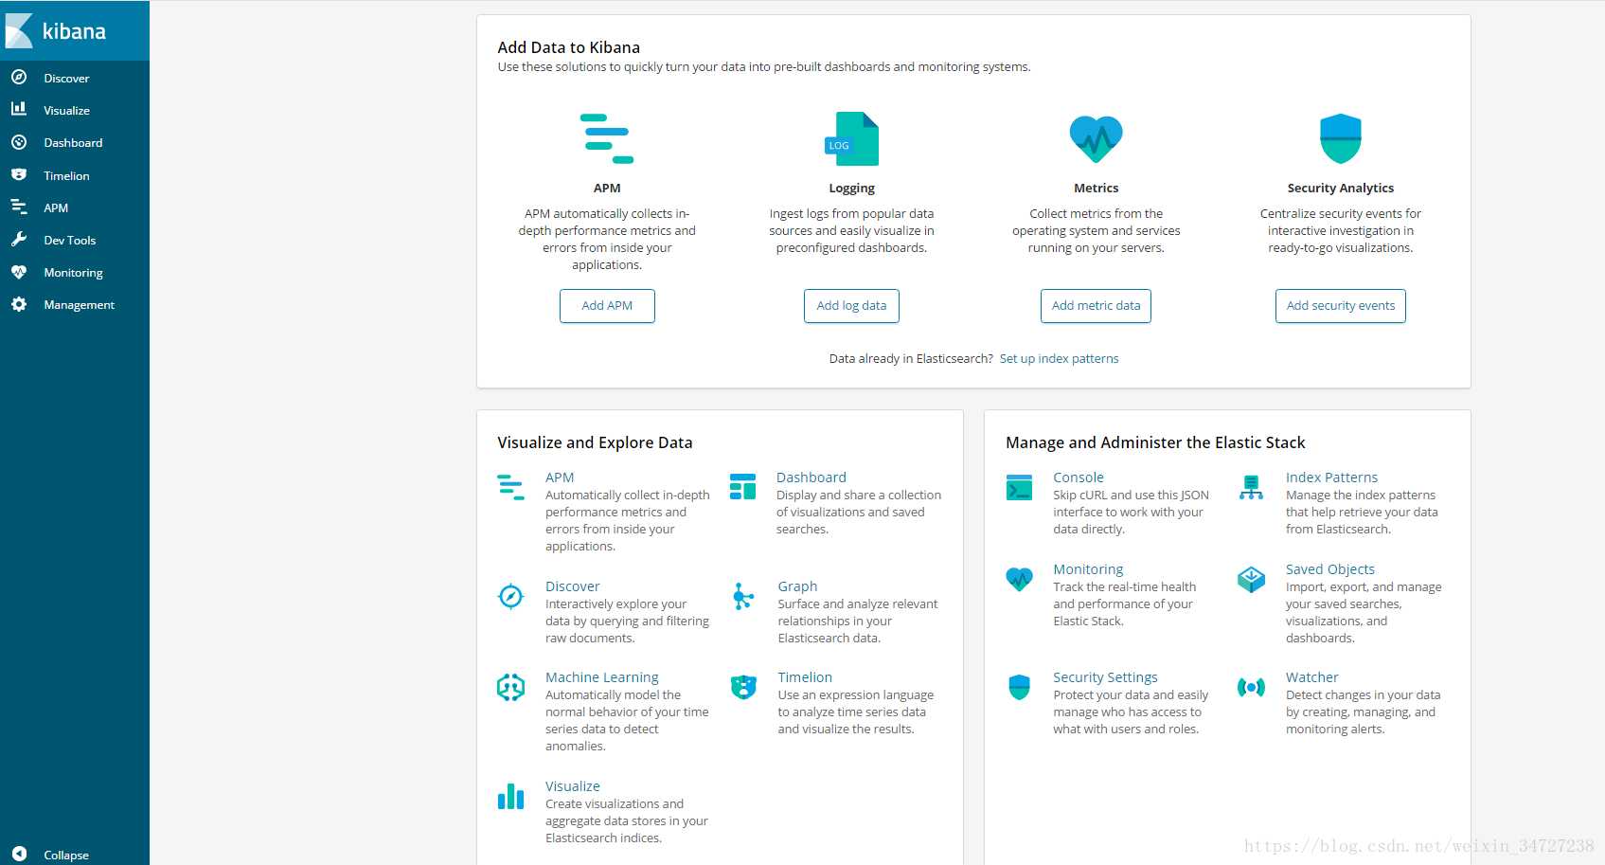Open Visualize link in explore panel
1605x865 pixels.
573,786
